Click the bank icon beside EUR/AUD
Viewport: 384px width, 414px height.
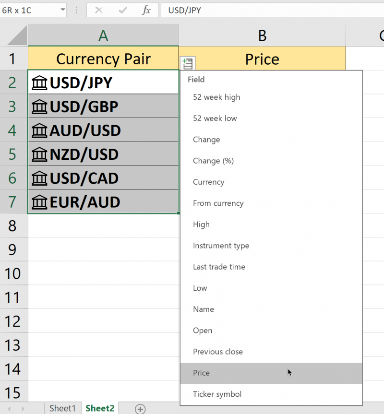pos(39,202)
